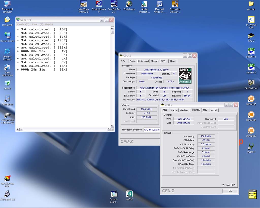Select Mainboard tab in front CPU-Z window
The image size is (260, 208).
[x=185, y=110]
